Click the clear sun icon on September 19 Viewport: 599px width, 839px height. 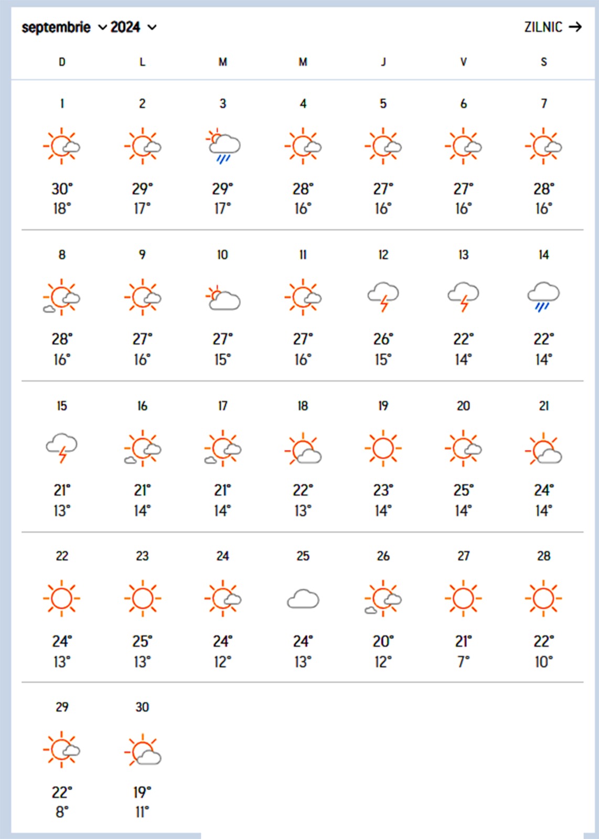point(383,448)
